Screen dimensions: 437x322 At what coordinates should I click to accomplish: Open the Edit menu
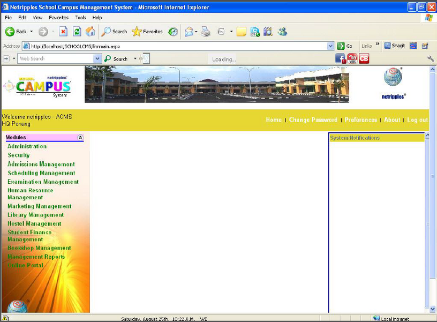(22, 17)
